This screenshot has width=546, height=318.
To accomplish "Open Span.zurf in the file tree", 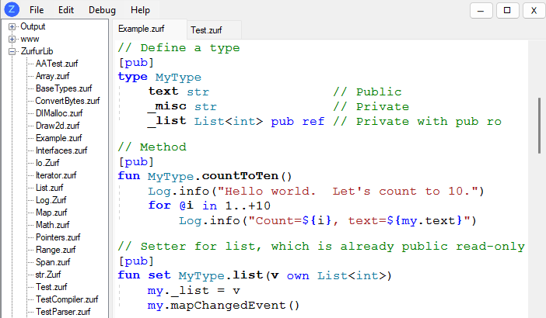I will pyautogui.click(x=53, y=262).
